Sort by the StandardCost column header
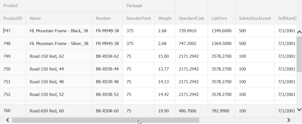302x124 pixels. [191, 18]
